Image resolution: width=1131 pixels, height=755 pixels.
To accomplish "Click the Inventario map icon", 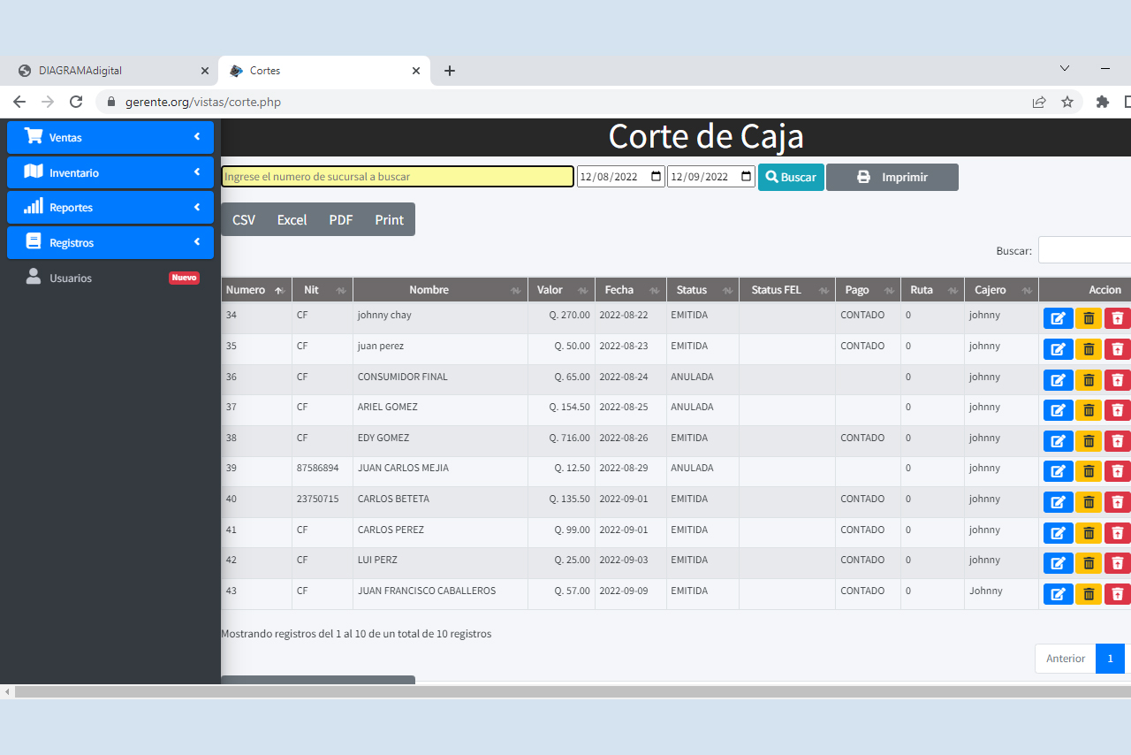I will coord(34,172).
